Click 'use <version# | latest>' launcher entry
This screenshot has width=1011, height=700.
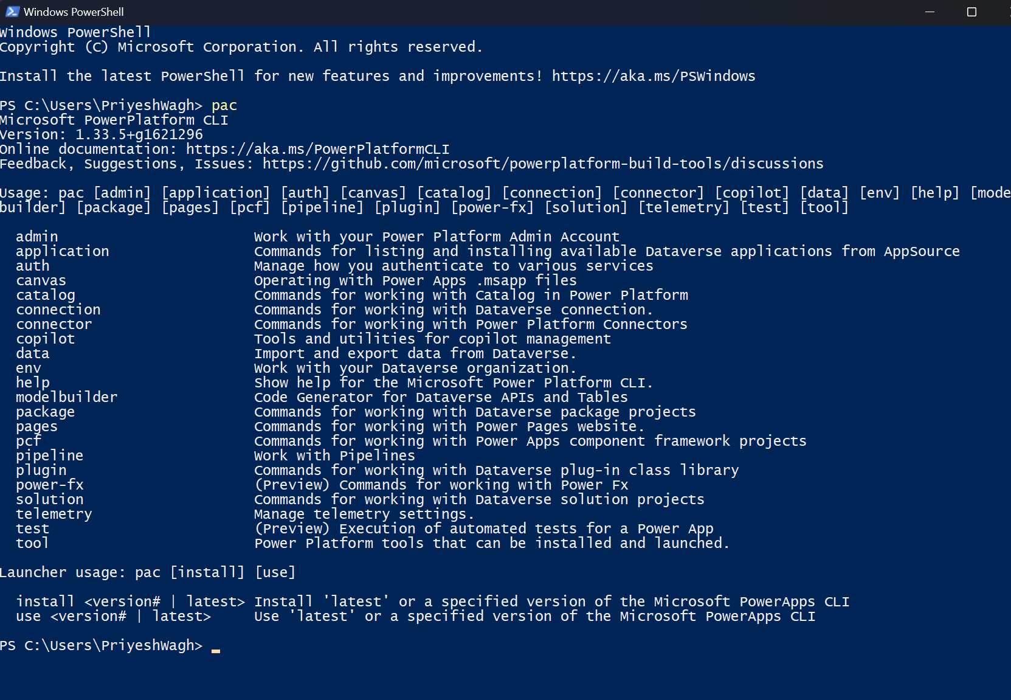pyautogui.click(x=113, y=617)
